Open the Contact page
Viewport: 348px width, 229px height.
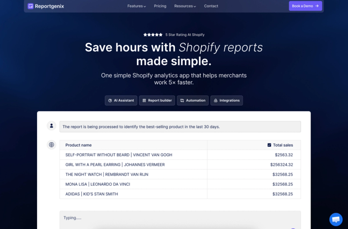coord(211,6)
